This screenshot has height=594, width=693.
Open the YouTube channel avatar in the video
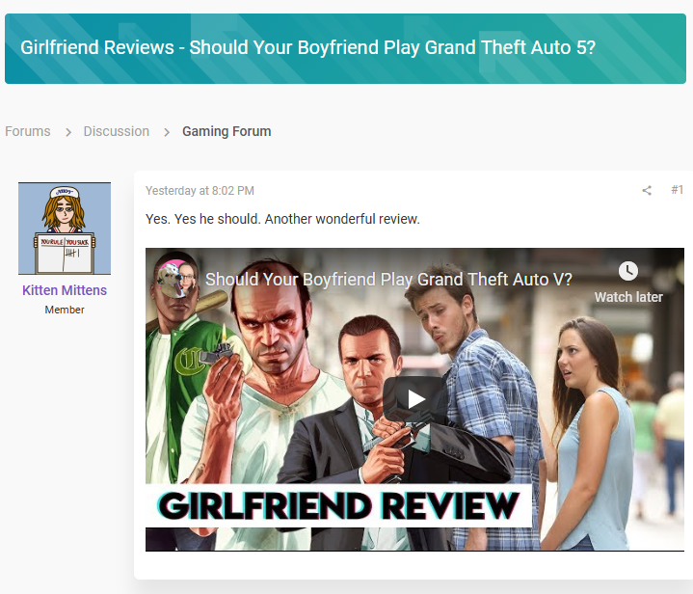(176, 279)
